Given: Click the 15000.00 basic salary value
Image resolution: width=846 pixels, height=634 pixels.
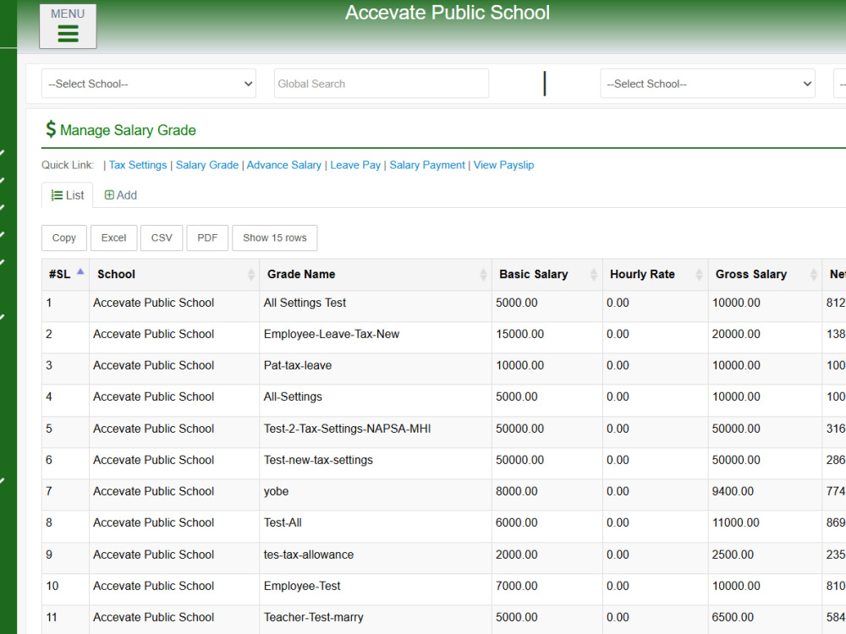Looking at the screenshot, I should 519,334.
